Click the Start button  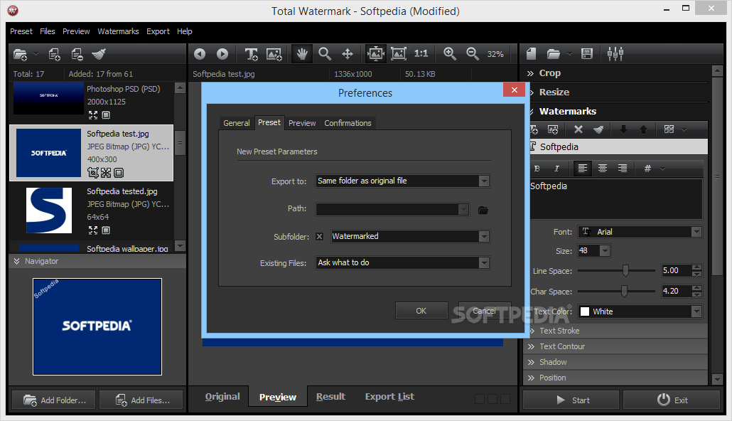point(571,400)
